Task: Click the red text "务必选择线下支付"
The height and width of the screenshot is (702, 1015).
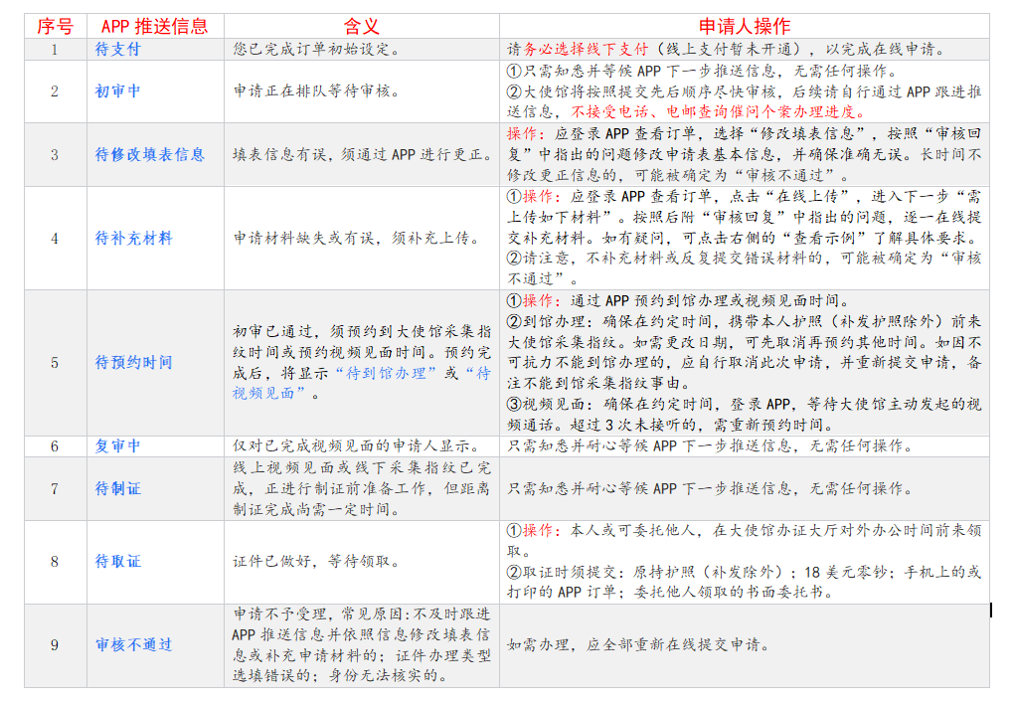Action: (586, 49)
